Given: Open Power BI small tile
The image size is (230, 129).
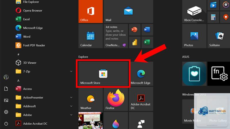Looking at the screenshot, I should click(x=135, y=42).
